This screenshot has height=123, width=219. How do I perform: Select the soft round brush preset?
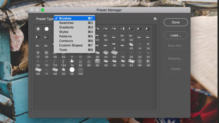point(38,29)
